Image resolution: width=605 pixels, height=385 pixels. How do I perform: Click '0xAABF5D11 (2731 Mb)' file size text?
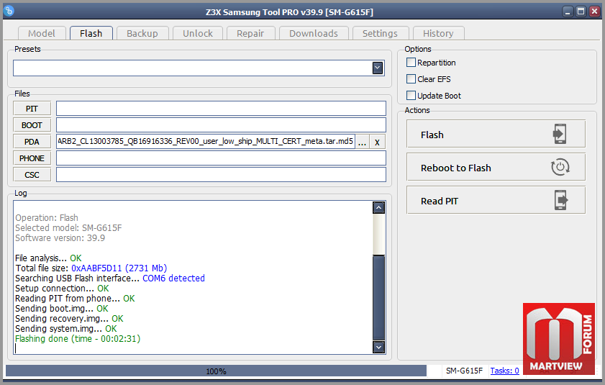(x=119, y=268)
